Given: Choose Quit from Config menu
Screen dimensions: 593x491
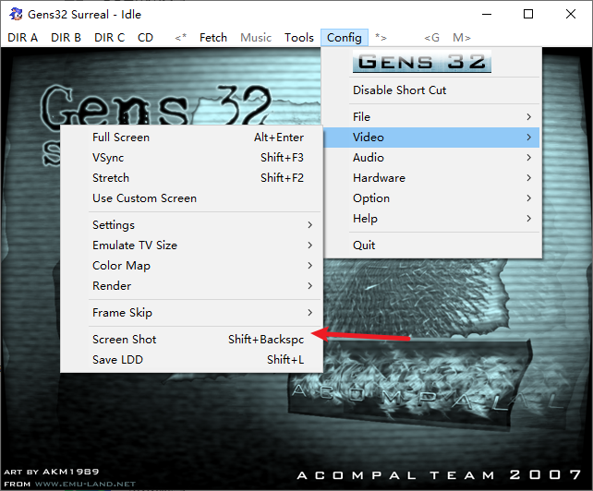Looking at the screenshot, I should click(x=431, y=245).
